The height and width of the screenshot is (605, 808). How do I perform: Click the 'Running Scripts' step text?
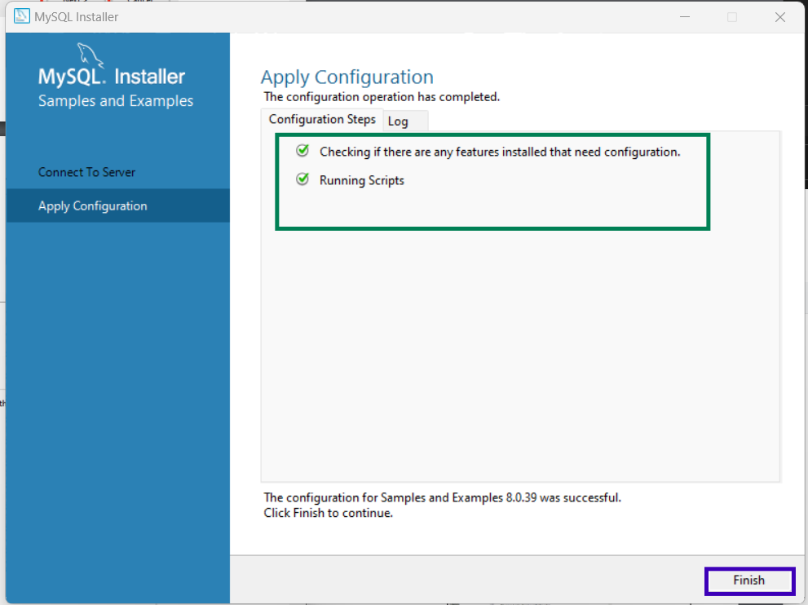click(362, 180)
